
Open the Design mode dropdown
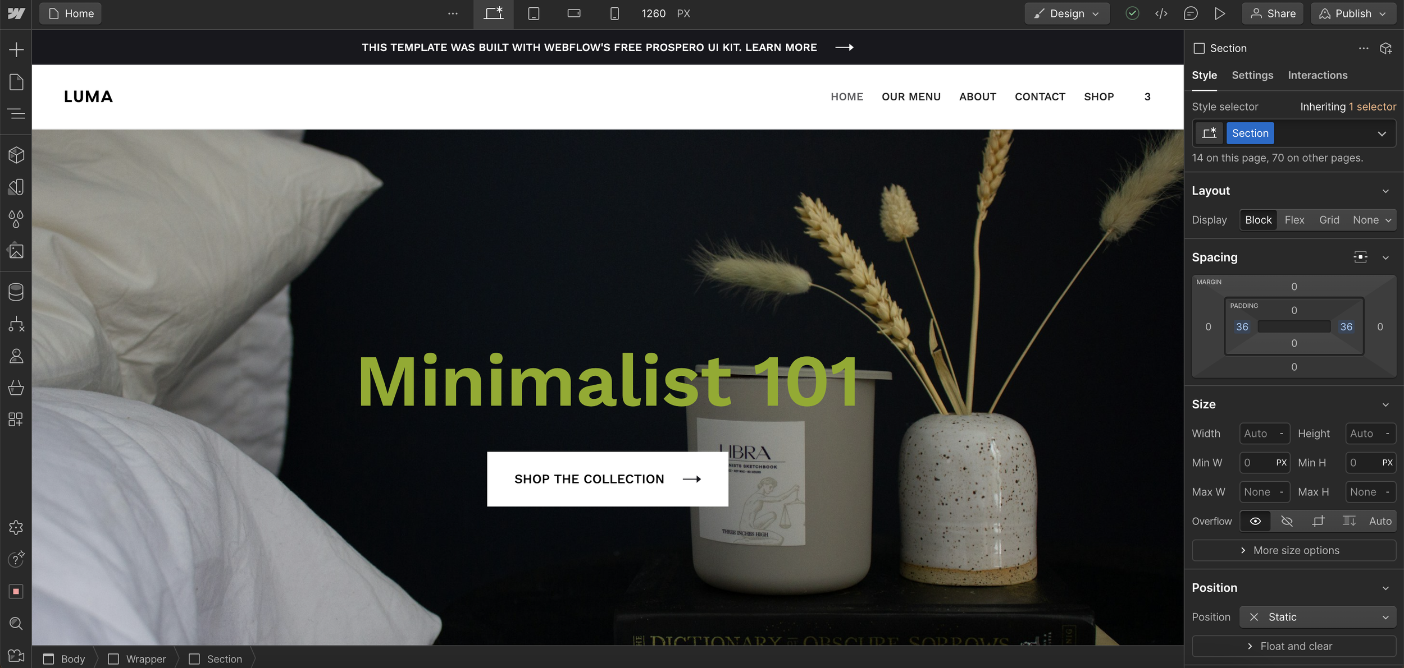pyautogui.click(x=1066, y=13)
